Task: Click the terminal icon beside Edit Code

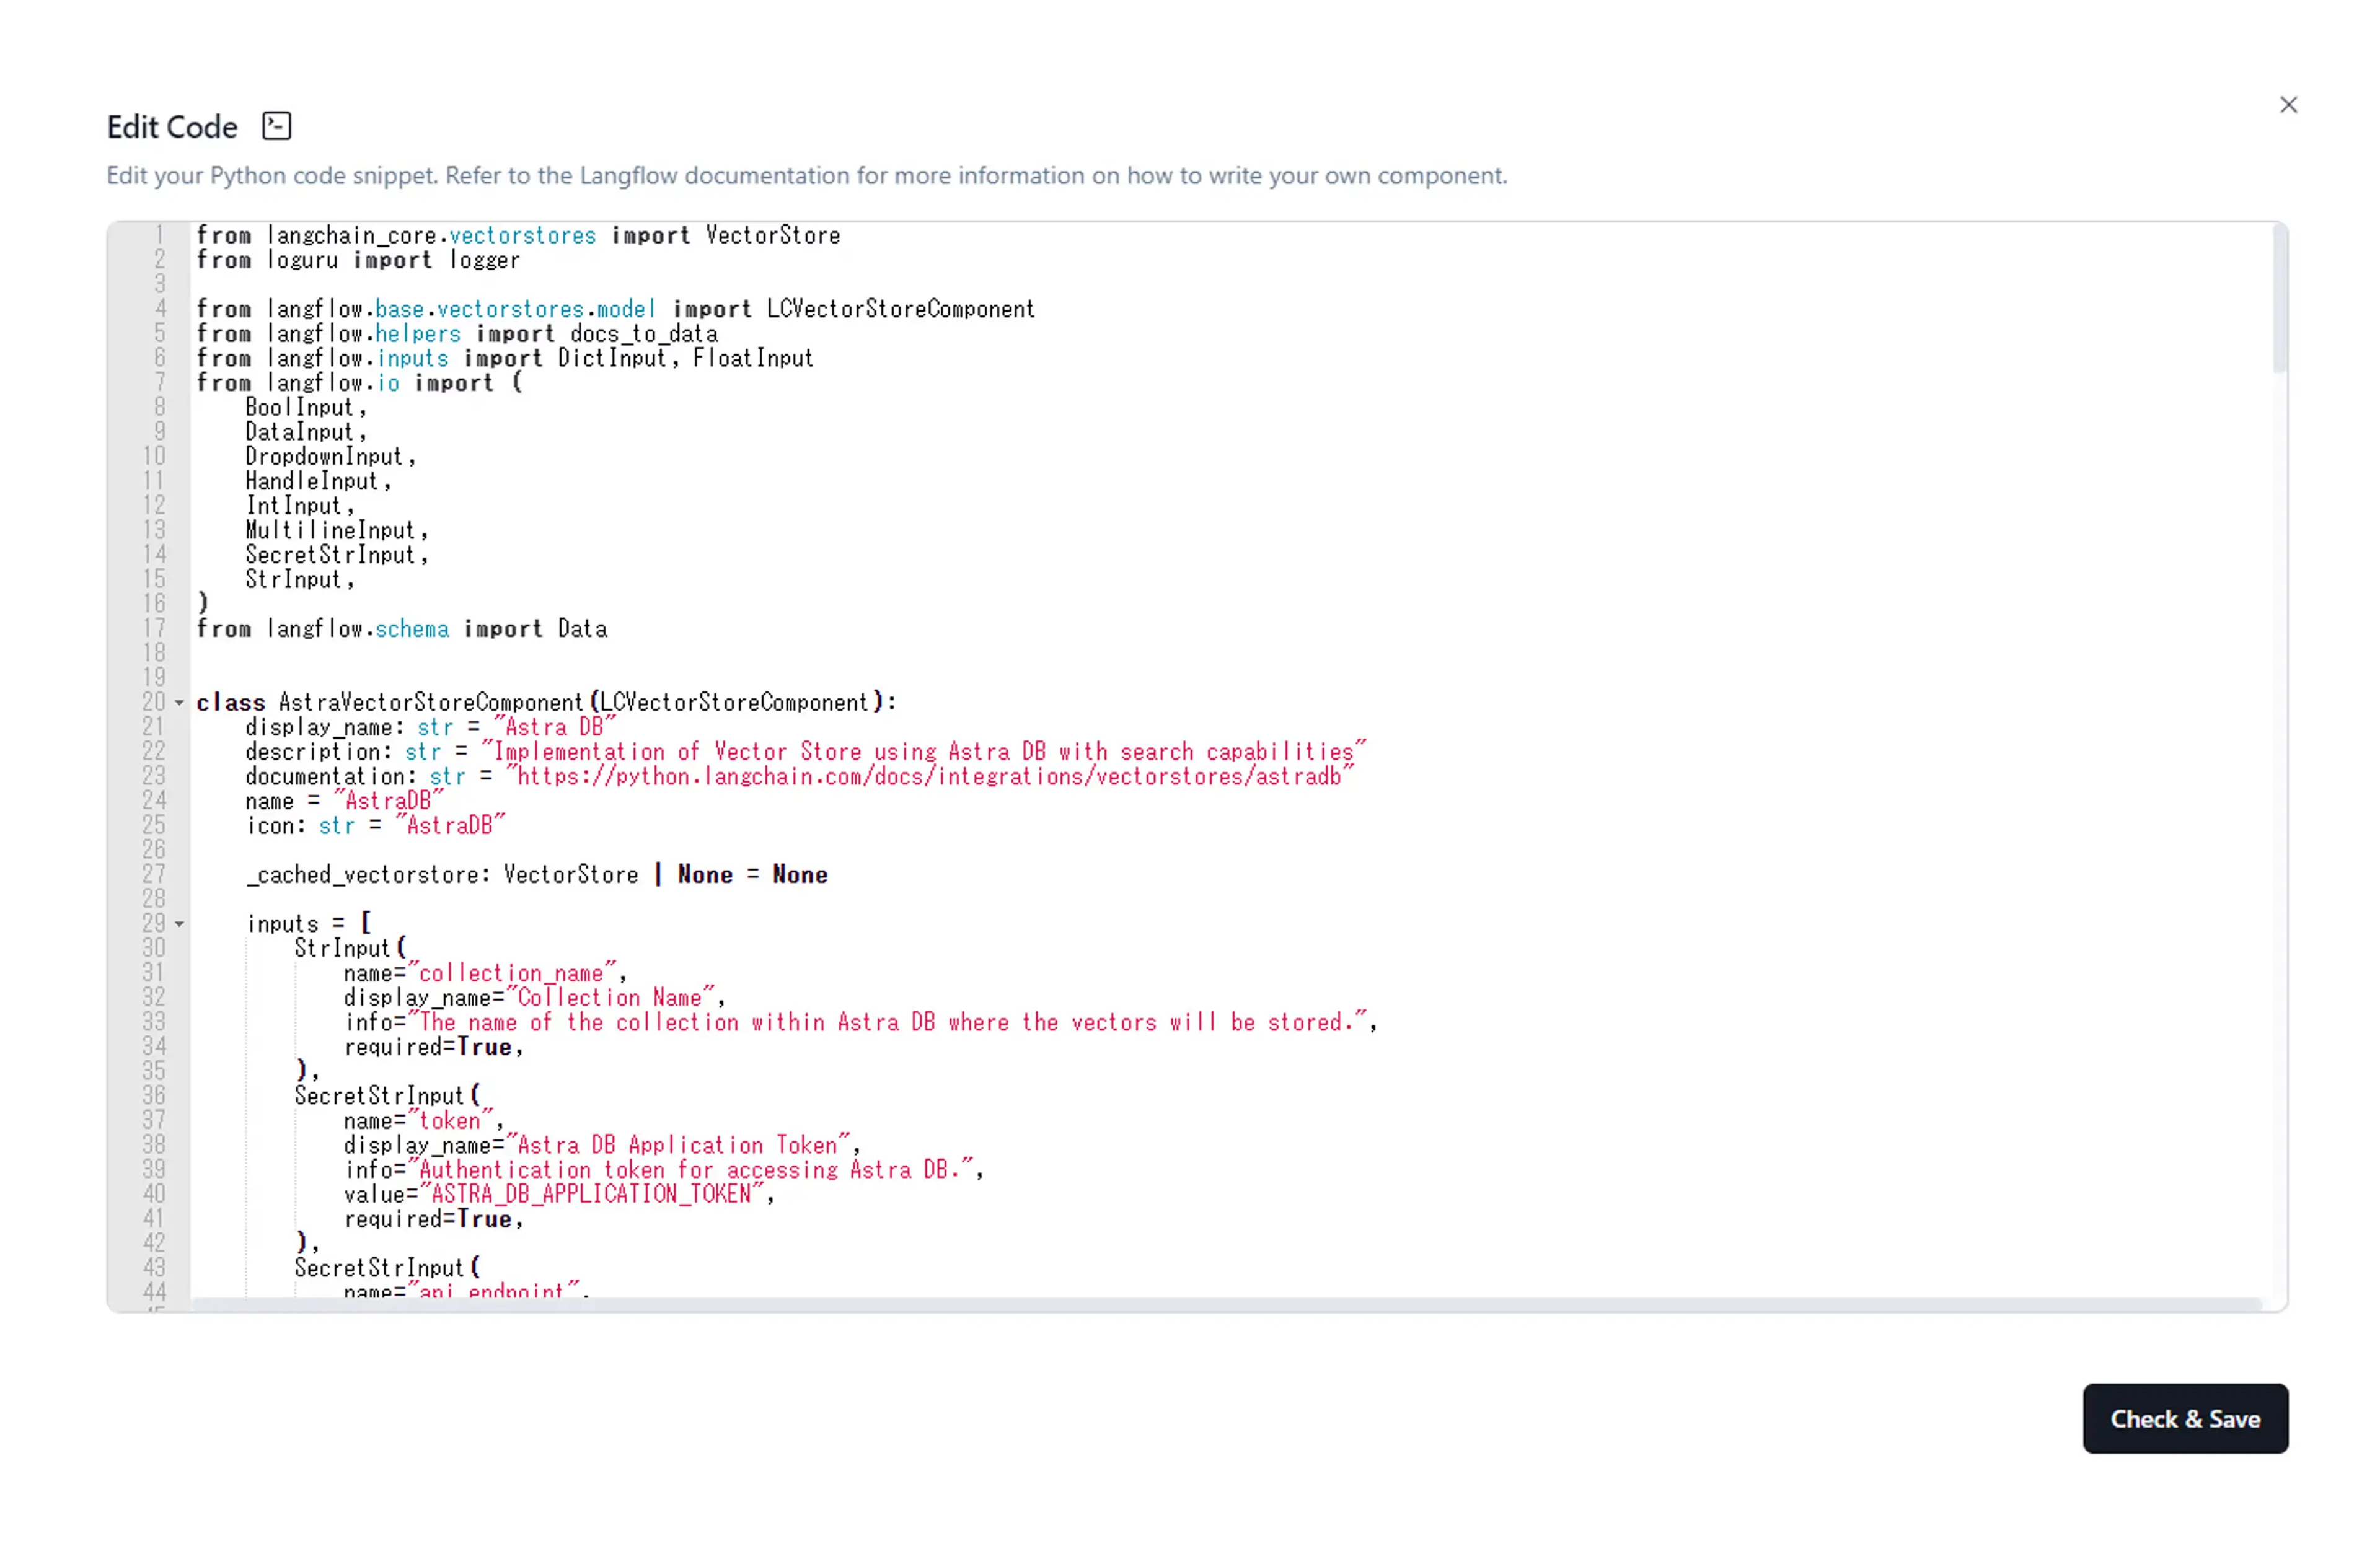Action: tap(276, 126)
